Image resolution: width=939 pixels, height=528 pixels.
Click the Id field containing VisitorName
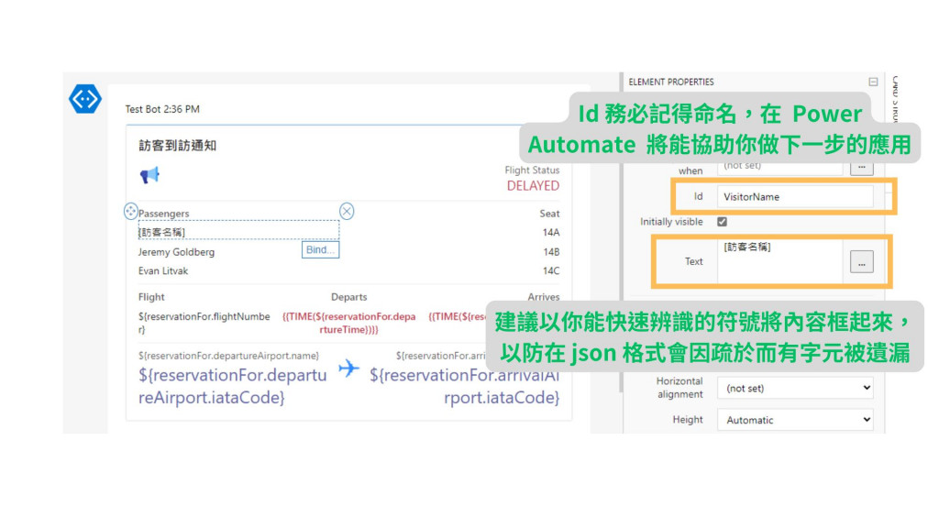point(795,196)
